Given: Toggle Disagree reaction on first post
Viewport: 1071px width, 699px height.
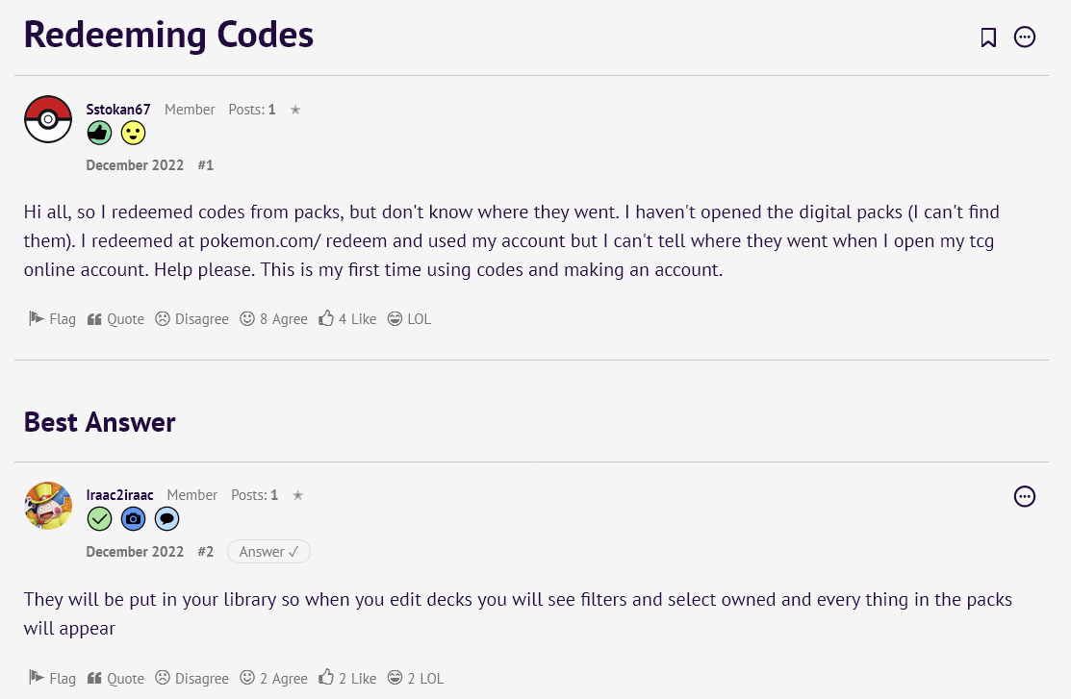Looking at the screenshot, I should pos(192,319).
